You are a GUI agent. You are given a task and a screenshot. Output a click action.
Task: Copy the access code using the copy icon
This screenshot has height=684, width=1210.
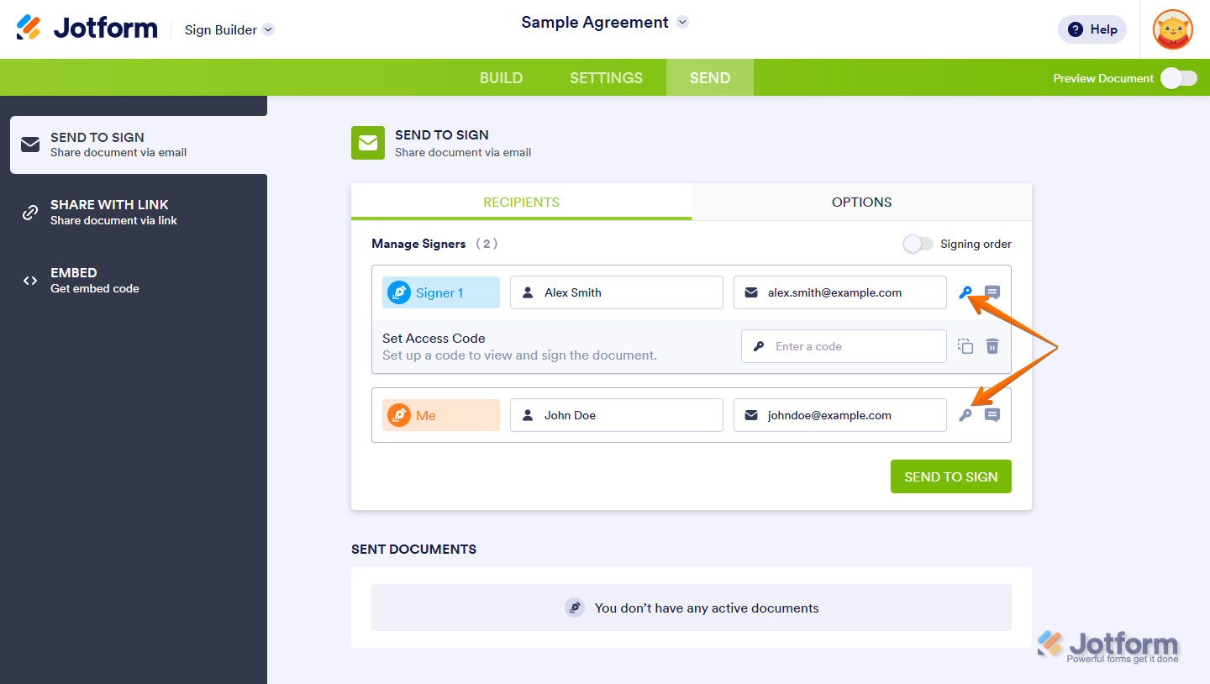coord(965,345)
